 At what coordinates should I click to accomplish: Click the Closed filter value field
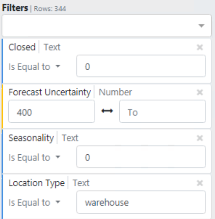(x=141, y=66)
